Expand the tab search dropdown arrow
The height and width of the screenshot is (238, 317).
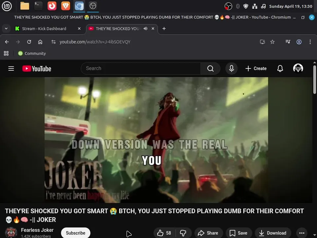click(x=6, y=28)
